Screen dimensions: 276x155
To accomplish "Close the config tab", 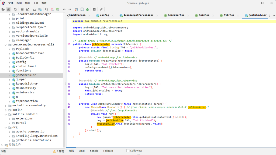I will [112, 15].
